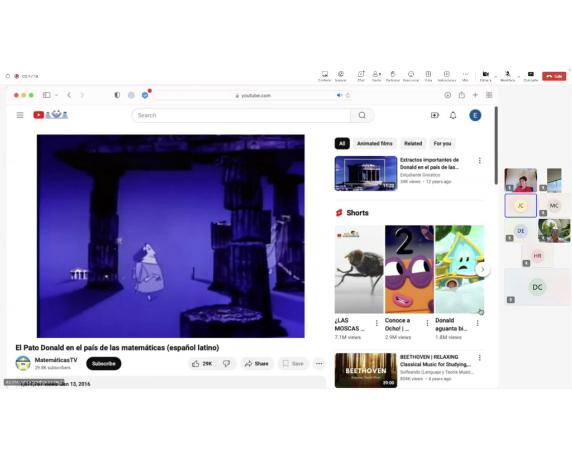Select the All filter chip
Image resolution: width=572 pixels, height=457 pixels.
(342, 143)
